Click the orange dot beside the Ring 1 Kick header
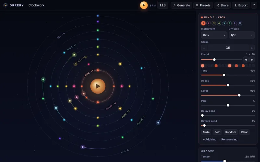Screen dimensions: 260x162 [x=202, y=17]
